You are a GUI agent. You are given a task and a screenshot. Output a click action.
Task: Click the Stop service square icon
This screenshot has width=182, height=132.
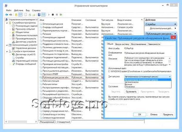tap(53, 15)
